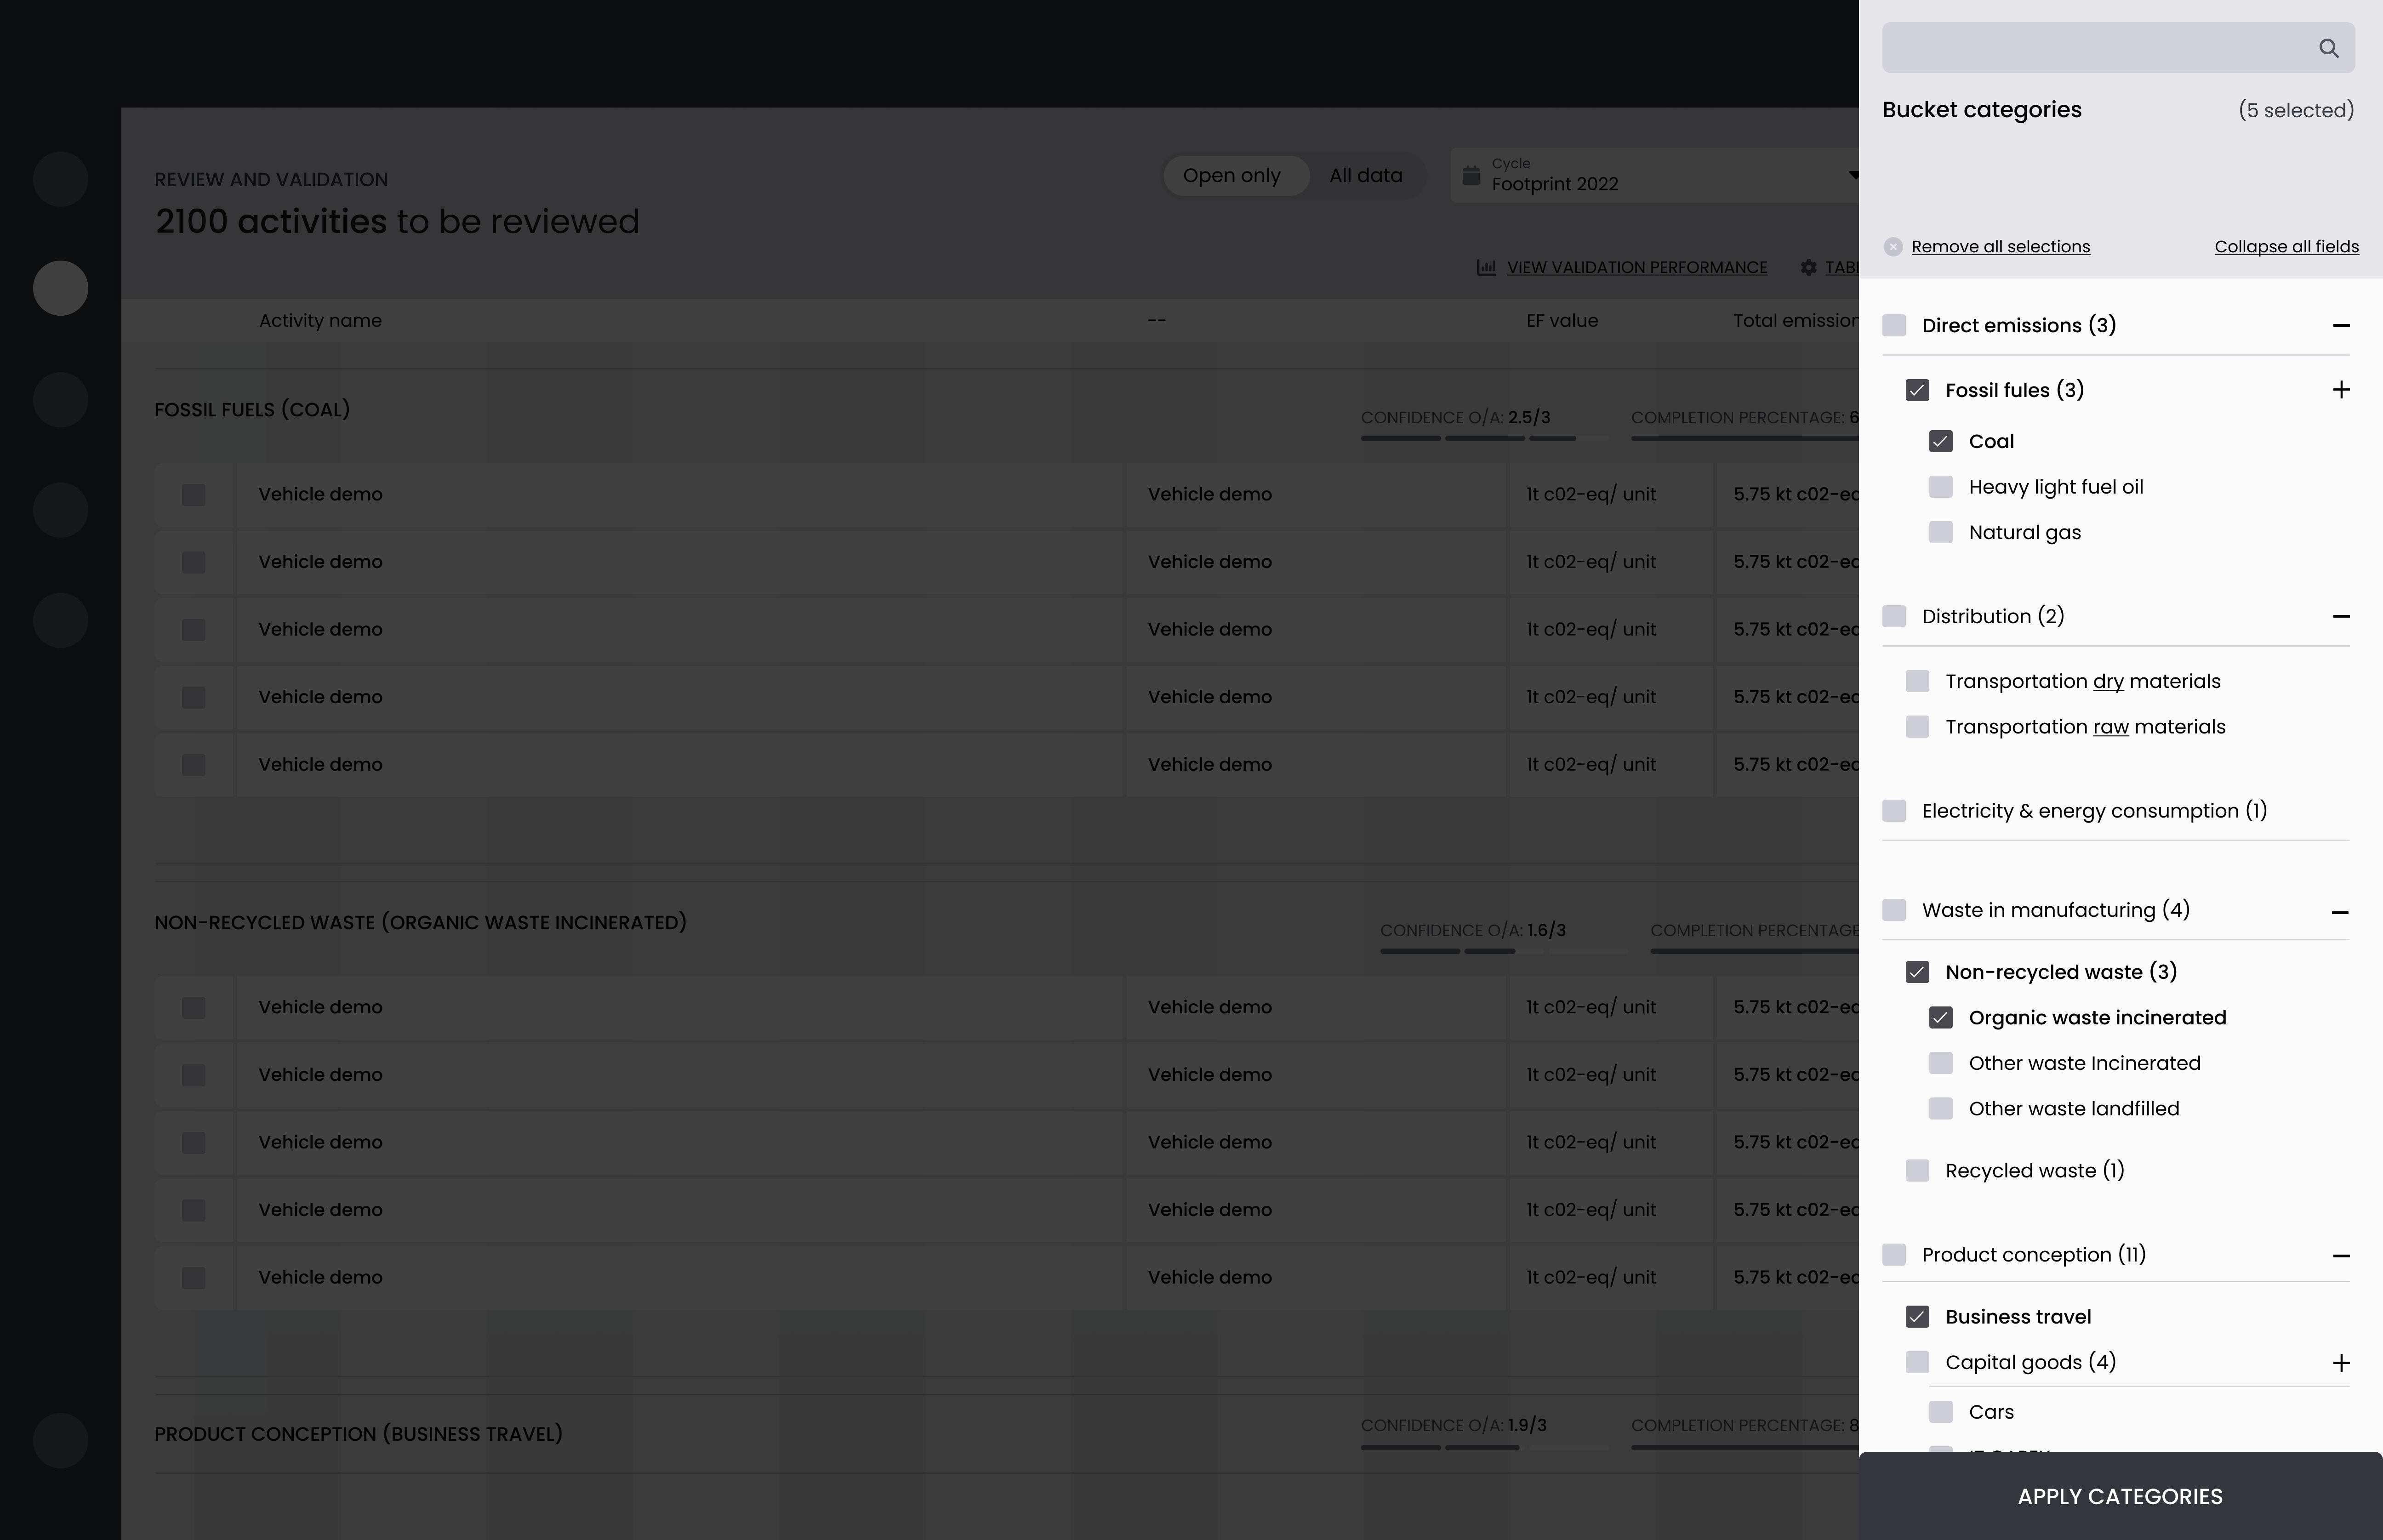Click the topmost circular icon in left sidebar
The width and height of the screenshot is (2383, 1540).
[x=60, y=179]
